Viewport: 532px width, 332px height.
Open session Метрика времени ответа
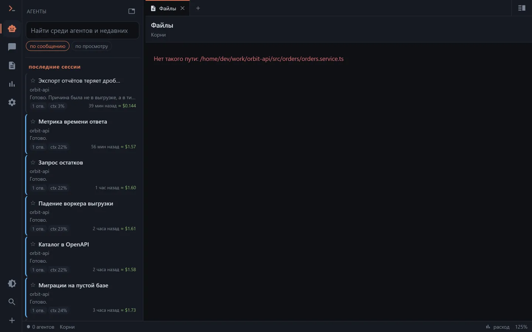[x=83, y=134]
